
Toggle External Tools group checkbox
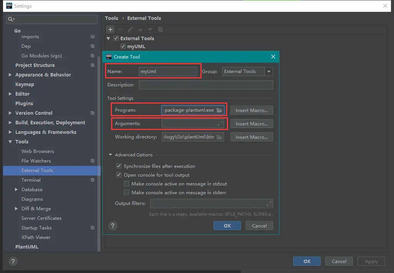[116, 38]
